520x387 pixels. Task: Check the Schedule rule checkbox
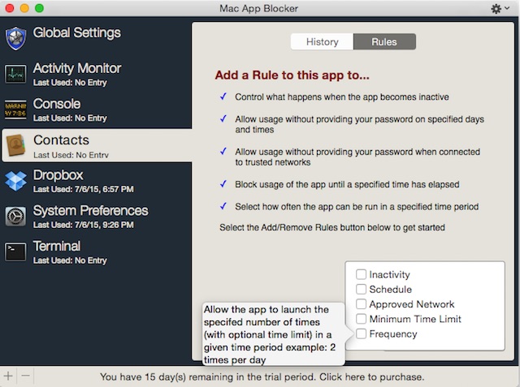click(362, 290)
